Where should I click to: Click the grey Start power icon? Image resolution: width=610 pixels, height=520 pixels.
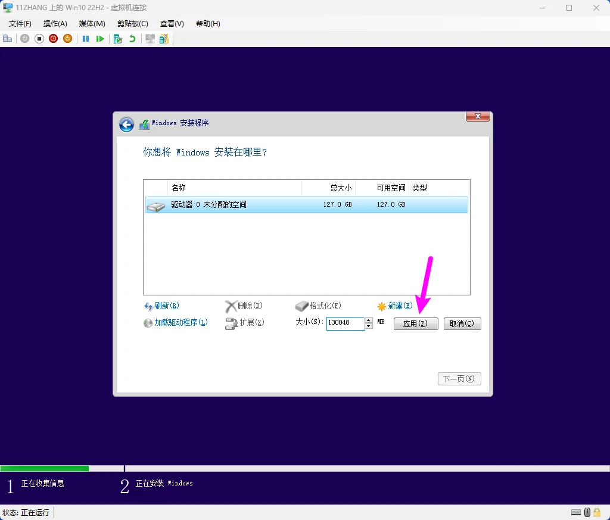pos(25,39)
